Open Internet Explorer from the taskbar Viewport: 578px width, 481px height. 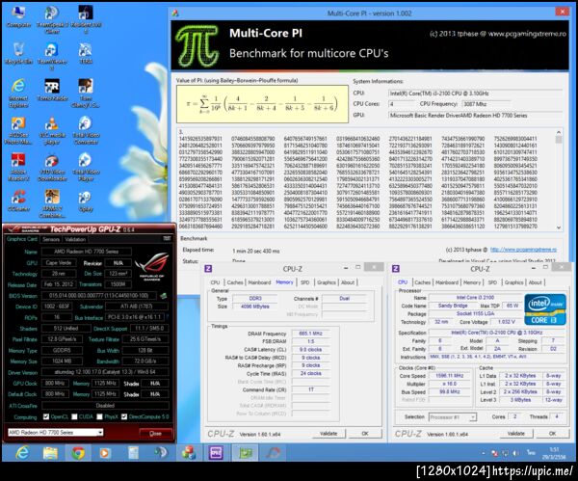point(22,453)
